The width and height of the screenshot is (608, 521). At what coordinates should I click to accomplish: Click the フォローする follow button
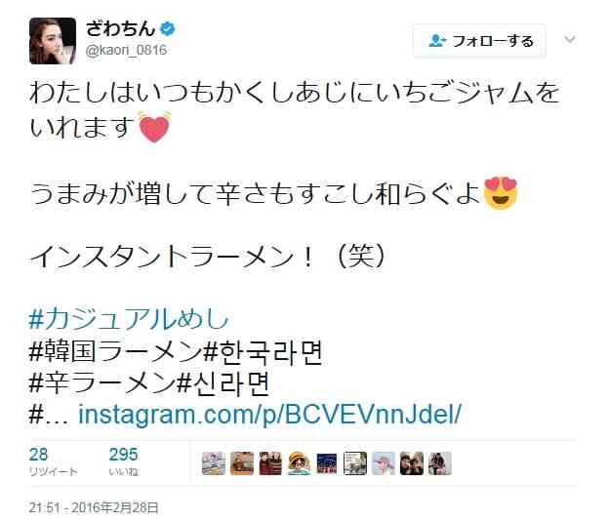(479, 41)
